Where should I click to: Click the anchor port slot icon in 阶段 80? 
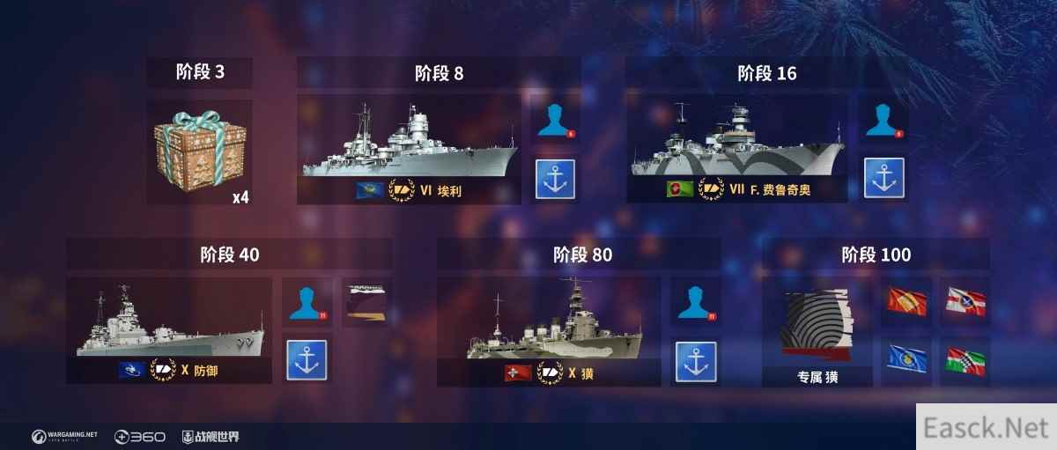tap(696, 361)
